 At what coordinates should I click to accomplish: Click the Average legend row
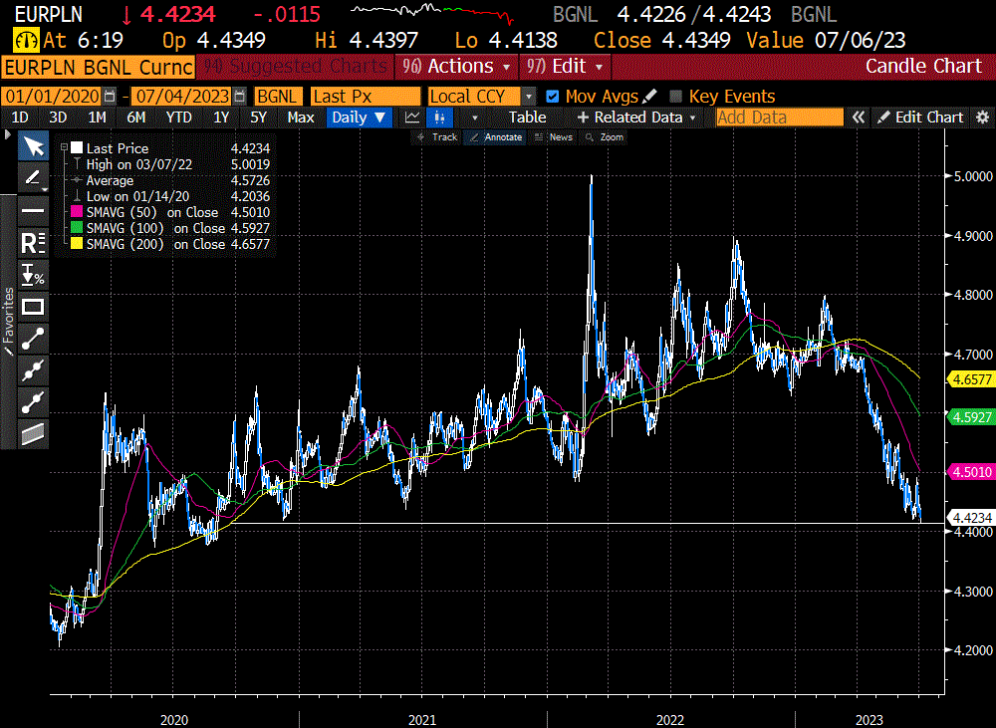(x=170, y=180)
